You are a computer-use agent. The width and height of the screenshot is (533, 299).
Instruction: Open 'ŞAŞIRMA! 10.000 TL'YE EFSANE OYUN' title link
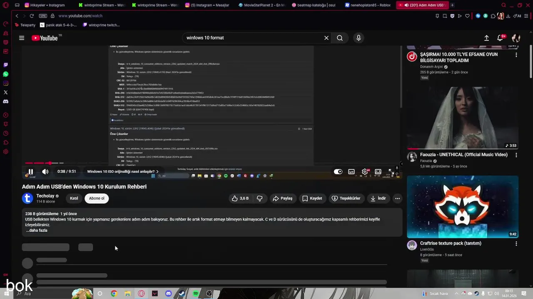459,57
